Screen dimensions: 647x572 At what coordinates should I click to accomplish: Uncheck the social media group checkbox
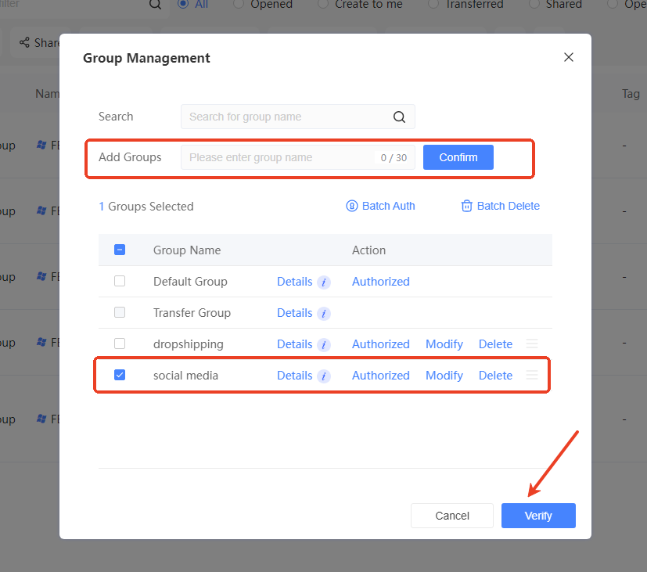[120, 375]
